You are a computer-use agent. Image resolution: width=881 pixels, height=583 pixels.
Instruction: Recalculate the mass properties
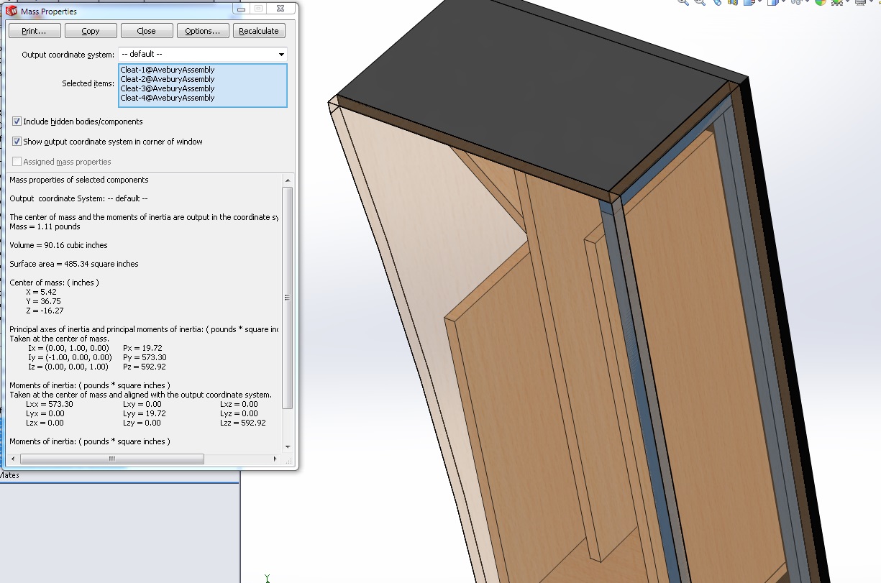pyautogui.click(x=259, y=31)
